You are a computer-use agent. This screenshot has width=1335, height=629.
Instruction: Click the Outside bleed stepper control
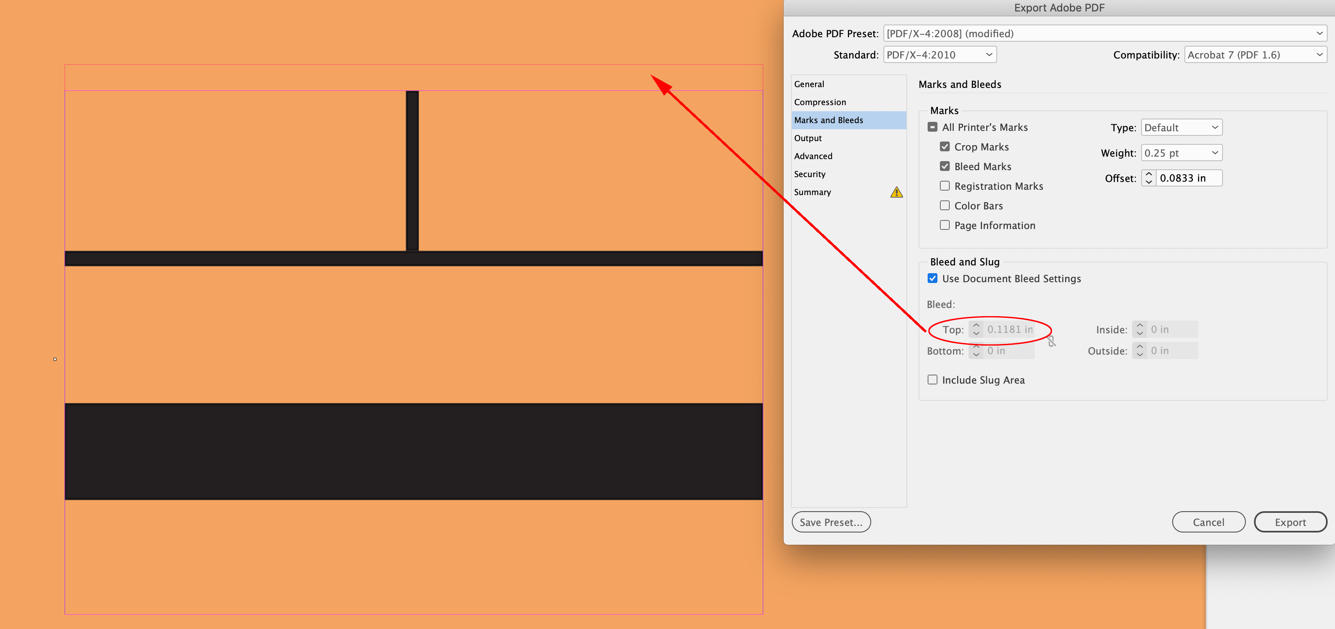[1139, 350]
